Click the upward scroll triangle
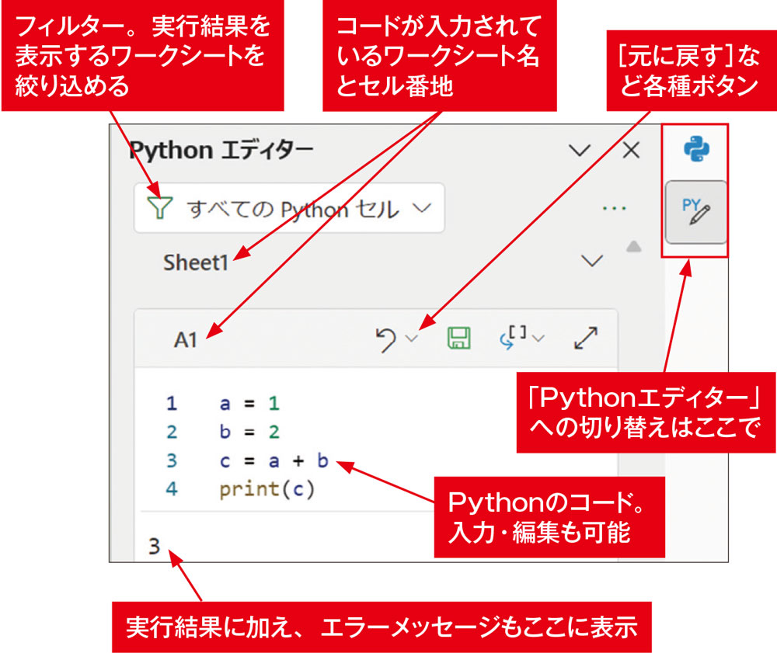The width and height of the screenshot is (777, 653). pos(636,245)
